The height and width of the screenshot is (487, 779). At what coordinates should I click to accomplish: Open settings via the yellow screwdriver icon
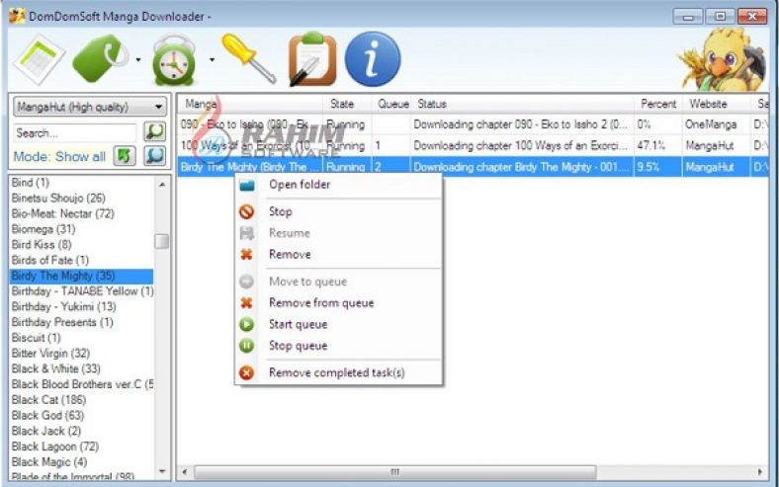pyautogui.click(x=249, y=57)
